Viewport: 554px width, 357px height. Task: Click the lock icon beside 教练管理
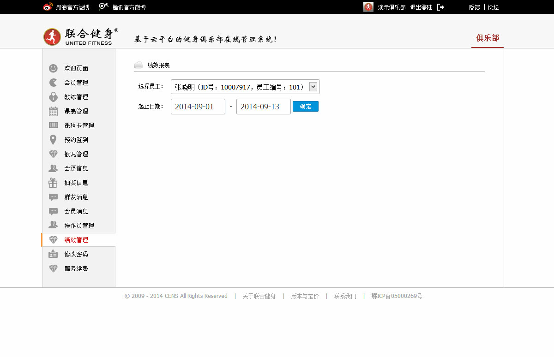pos(53,97)
